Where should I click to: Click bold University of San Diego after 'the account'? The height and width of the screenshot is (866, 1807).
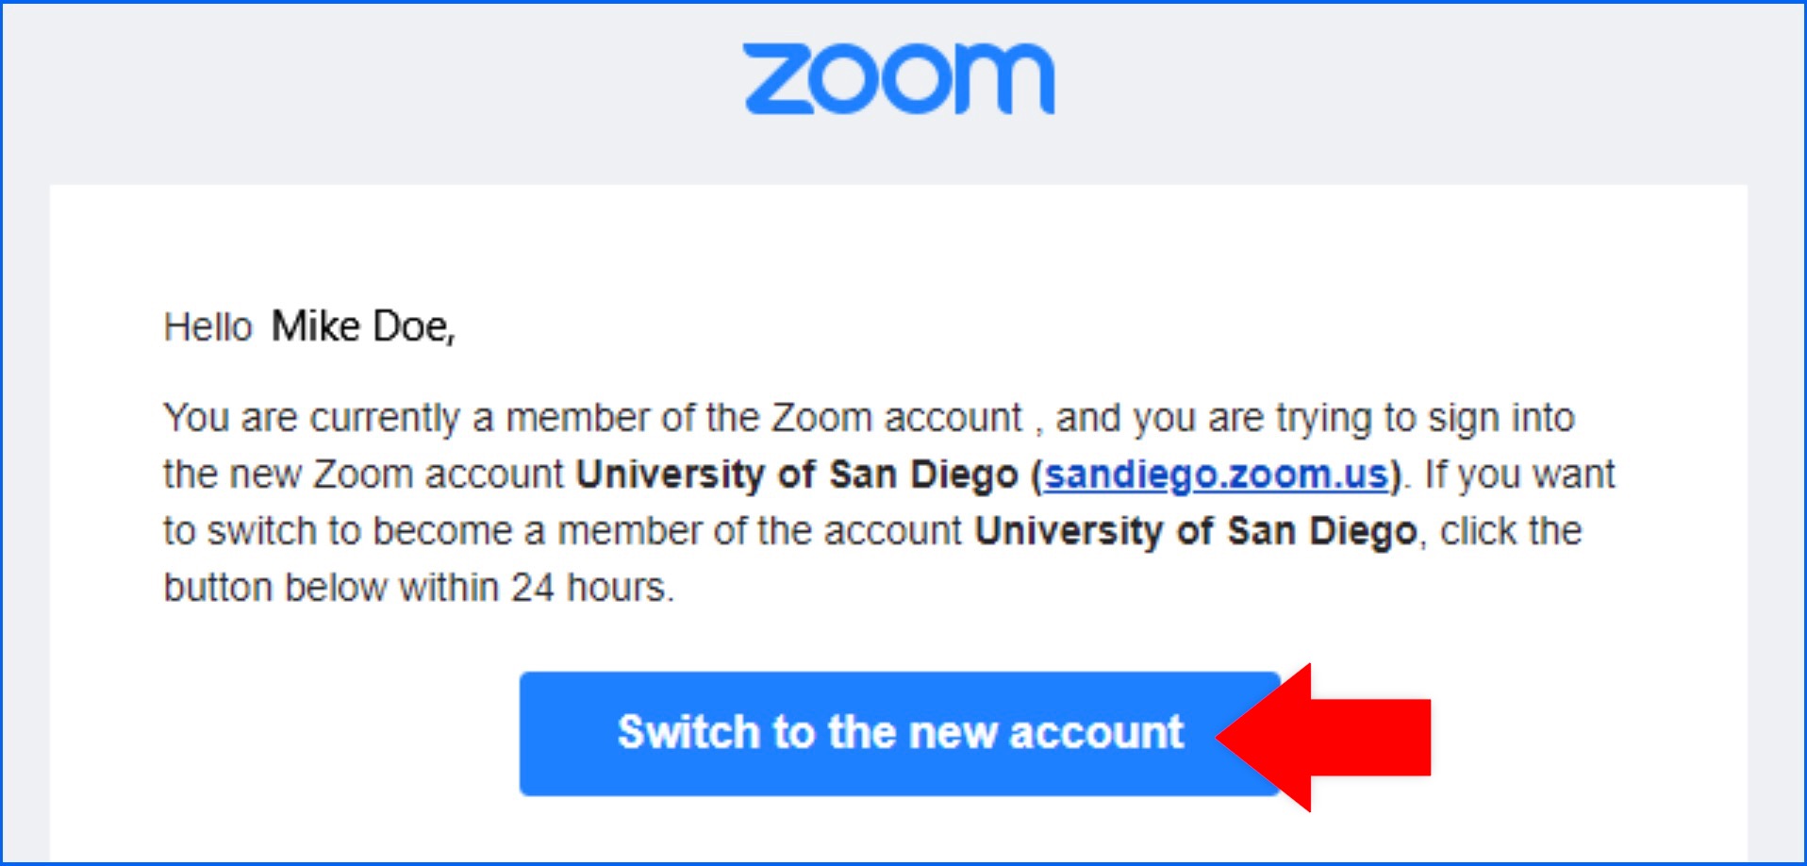coord(1196,531)
